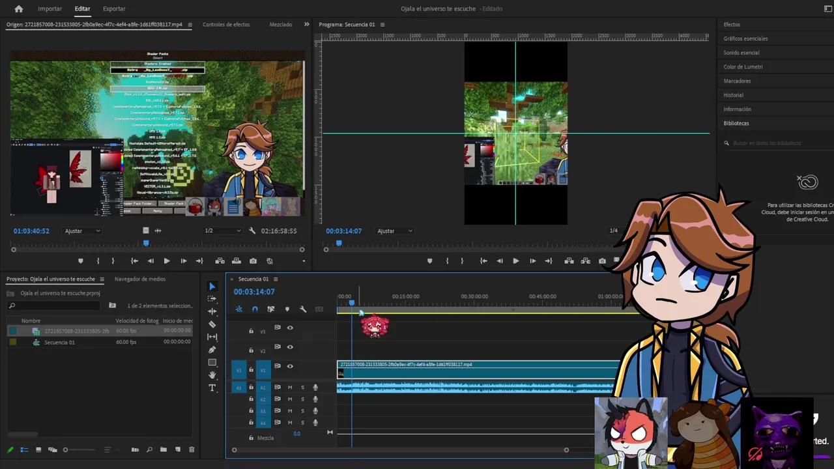Click Extract button in Program monitor
Image resolution: width=834 pixels, height=469 pixels.
585,261
